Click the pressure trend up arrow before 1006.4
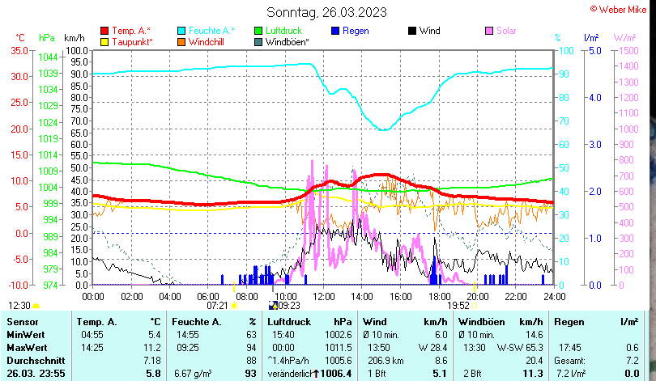Image resolution: width=656 pixels, height=381 pixels. 316,374
